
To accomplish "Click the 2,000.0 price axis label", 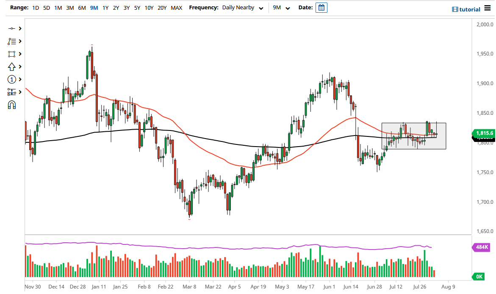I will click(485, 25).
